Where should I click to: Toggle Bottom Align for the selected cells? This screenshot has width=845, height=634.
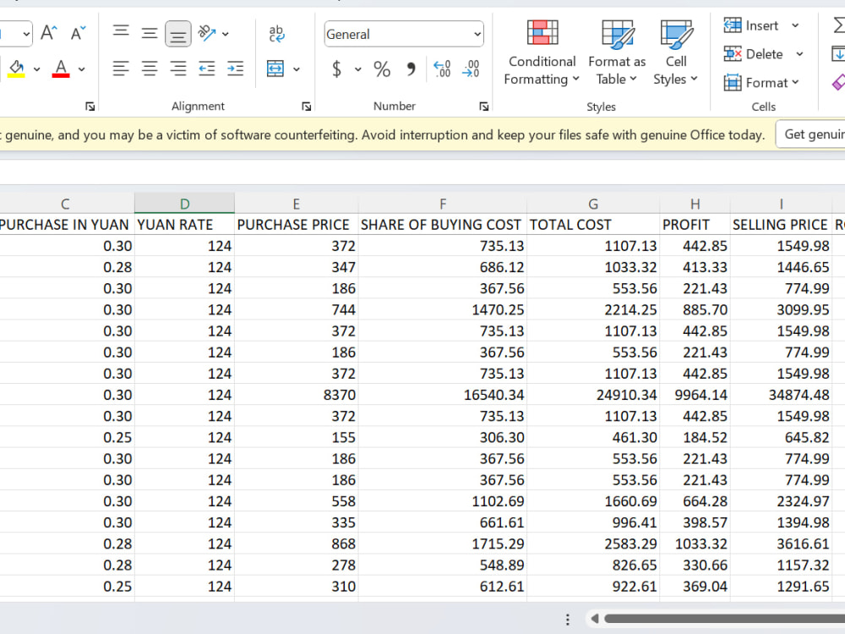pos(177,34)
